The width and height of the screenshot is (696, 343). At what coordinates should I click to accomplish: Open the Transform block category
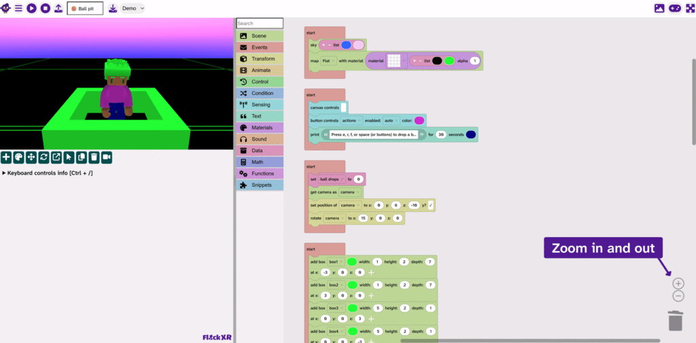coord(260,59)
